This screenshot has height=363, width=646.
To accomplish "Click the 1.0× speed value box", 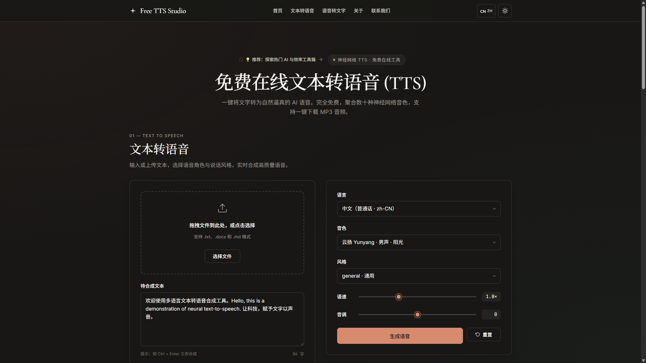I will (x=491, y=297).
